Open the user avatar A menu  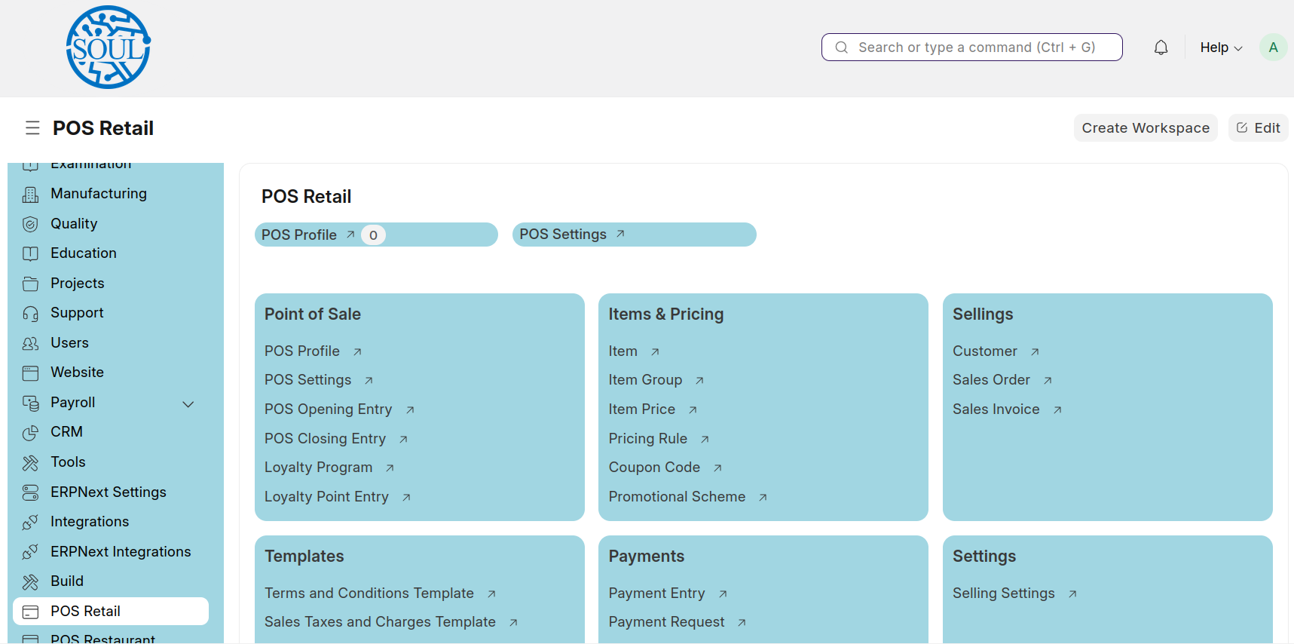coord(1273,48)
